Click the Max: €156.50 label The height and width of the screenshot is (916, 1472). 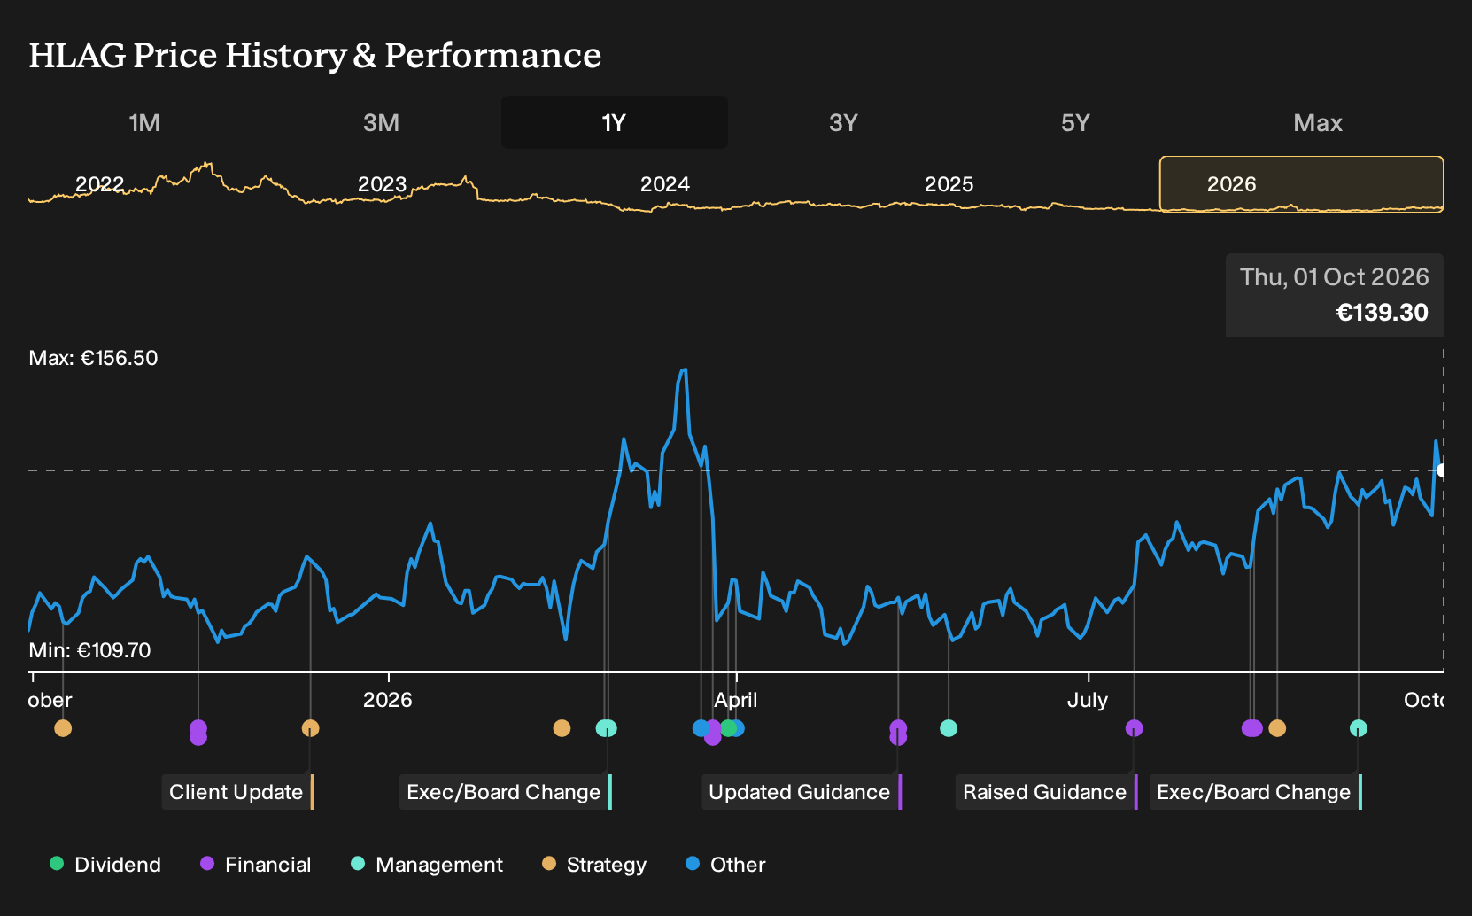[x=93, y=358]
